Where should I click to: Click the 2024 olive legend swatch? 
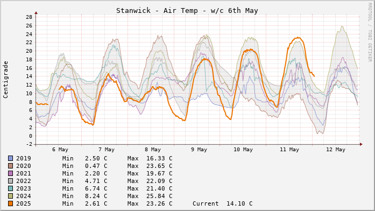(11, 196)
